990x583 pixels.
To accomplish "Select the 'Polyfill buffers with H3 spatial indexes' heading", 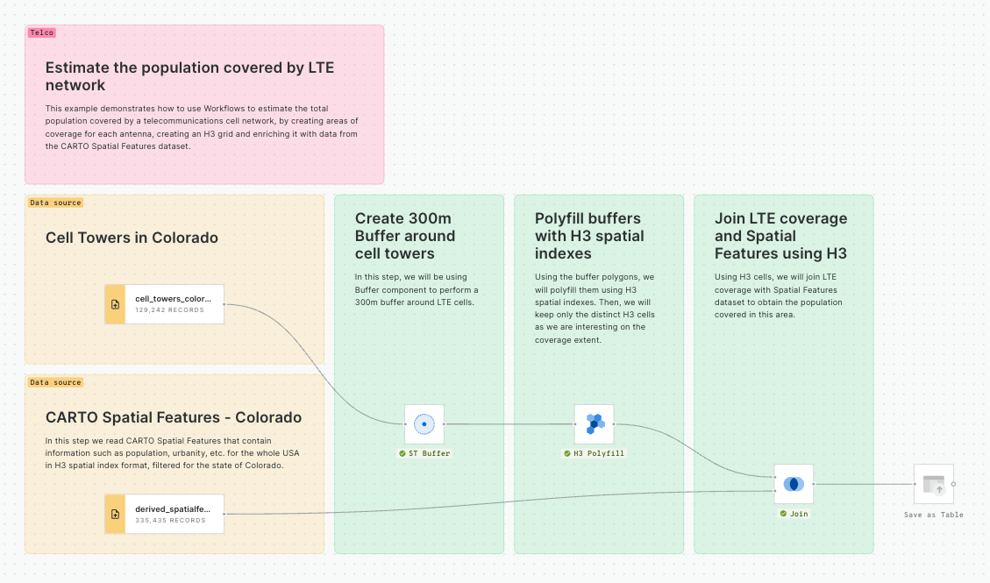I will pos(589,236).
